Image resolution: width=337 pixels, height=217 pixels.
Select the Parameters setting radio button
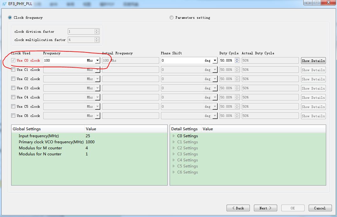click(x=172, y=17)
